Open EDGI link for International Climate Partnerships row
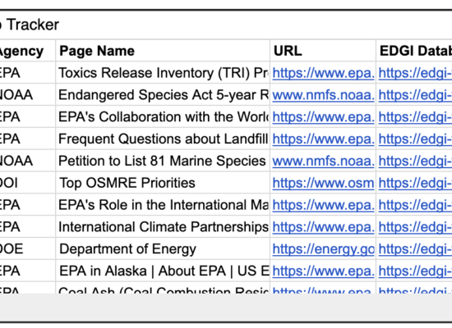Image resolution: width=452 pixels, height=328 pixels. 415,227
